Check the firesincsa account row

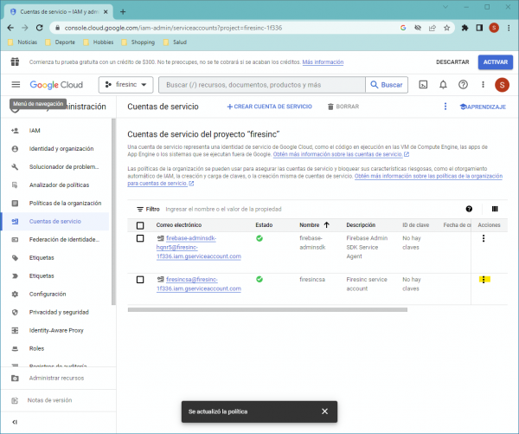click(x=140, y=279)
